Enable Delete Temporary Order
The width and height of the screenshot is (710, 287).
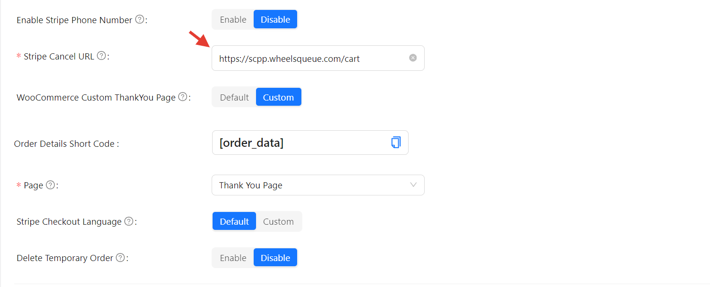(x=233, y=258)
